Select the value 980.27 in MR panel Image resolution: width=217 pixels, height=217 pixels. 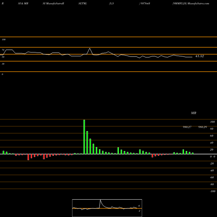pos(187,127)
